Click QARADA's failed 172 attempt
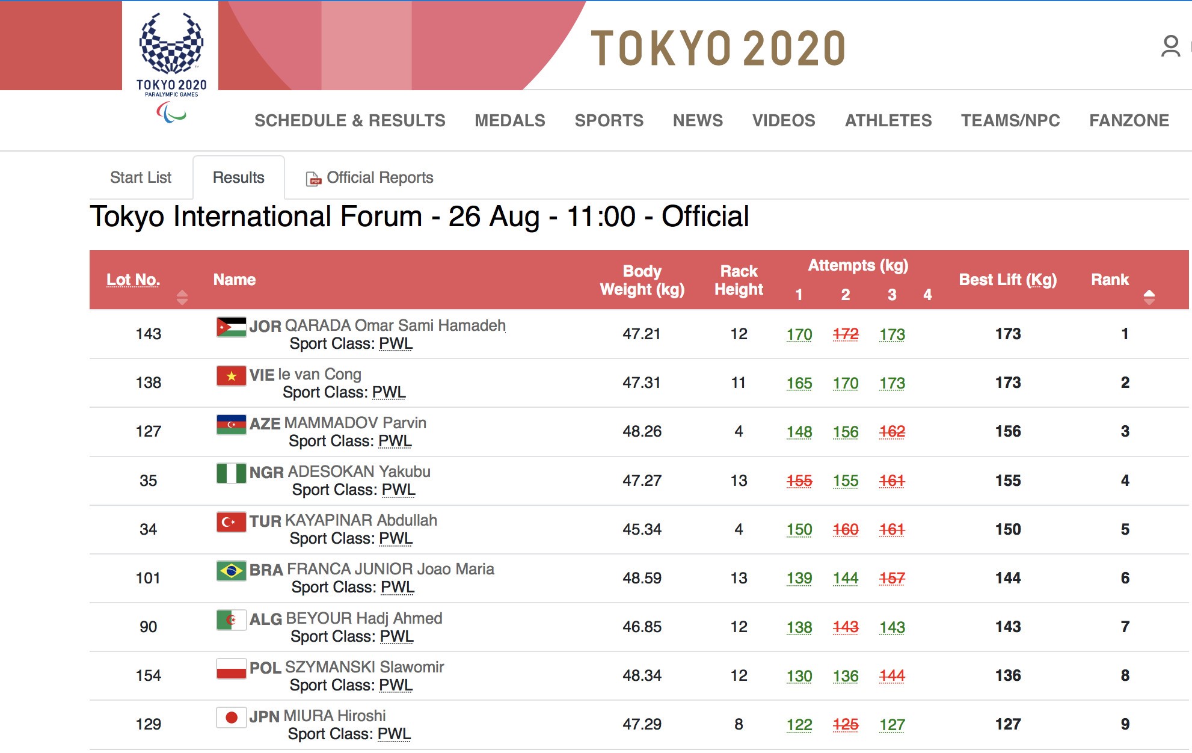Screen dimensions: 1192x753 click(846, 334)
